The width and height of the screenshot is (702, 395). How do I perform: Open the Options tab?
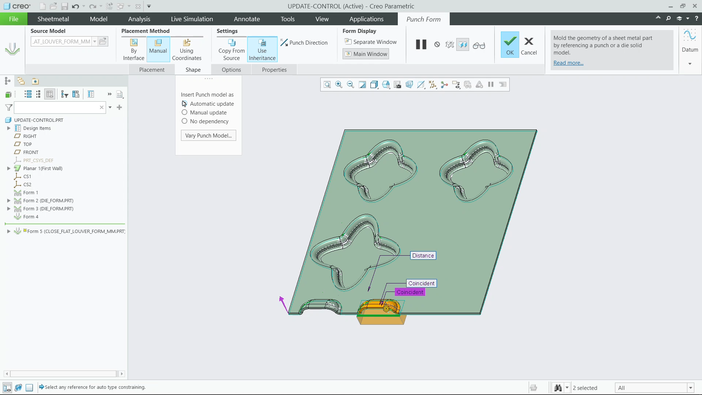point(231,70)
